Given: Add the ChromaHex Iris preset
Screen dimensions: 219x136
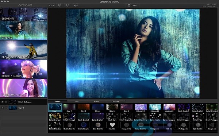Looking at the screenshot, I should pyautogui.click(x=69, y=126).
